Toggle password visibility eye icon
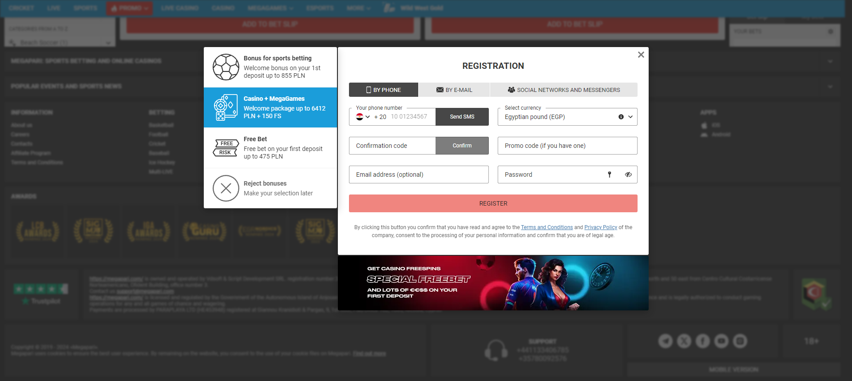 (x=628, y=175)
